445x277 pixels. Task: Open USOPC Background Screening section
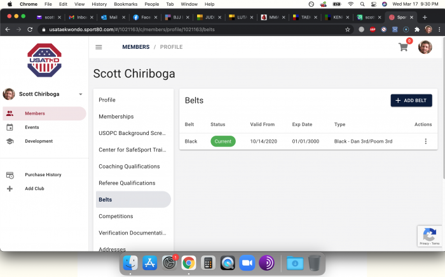(133, 133)
